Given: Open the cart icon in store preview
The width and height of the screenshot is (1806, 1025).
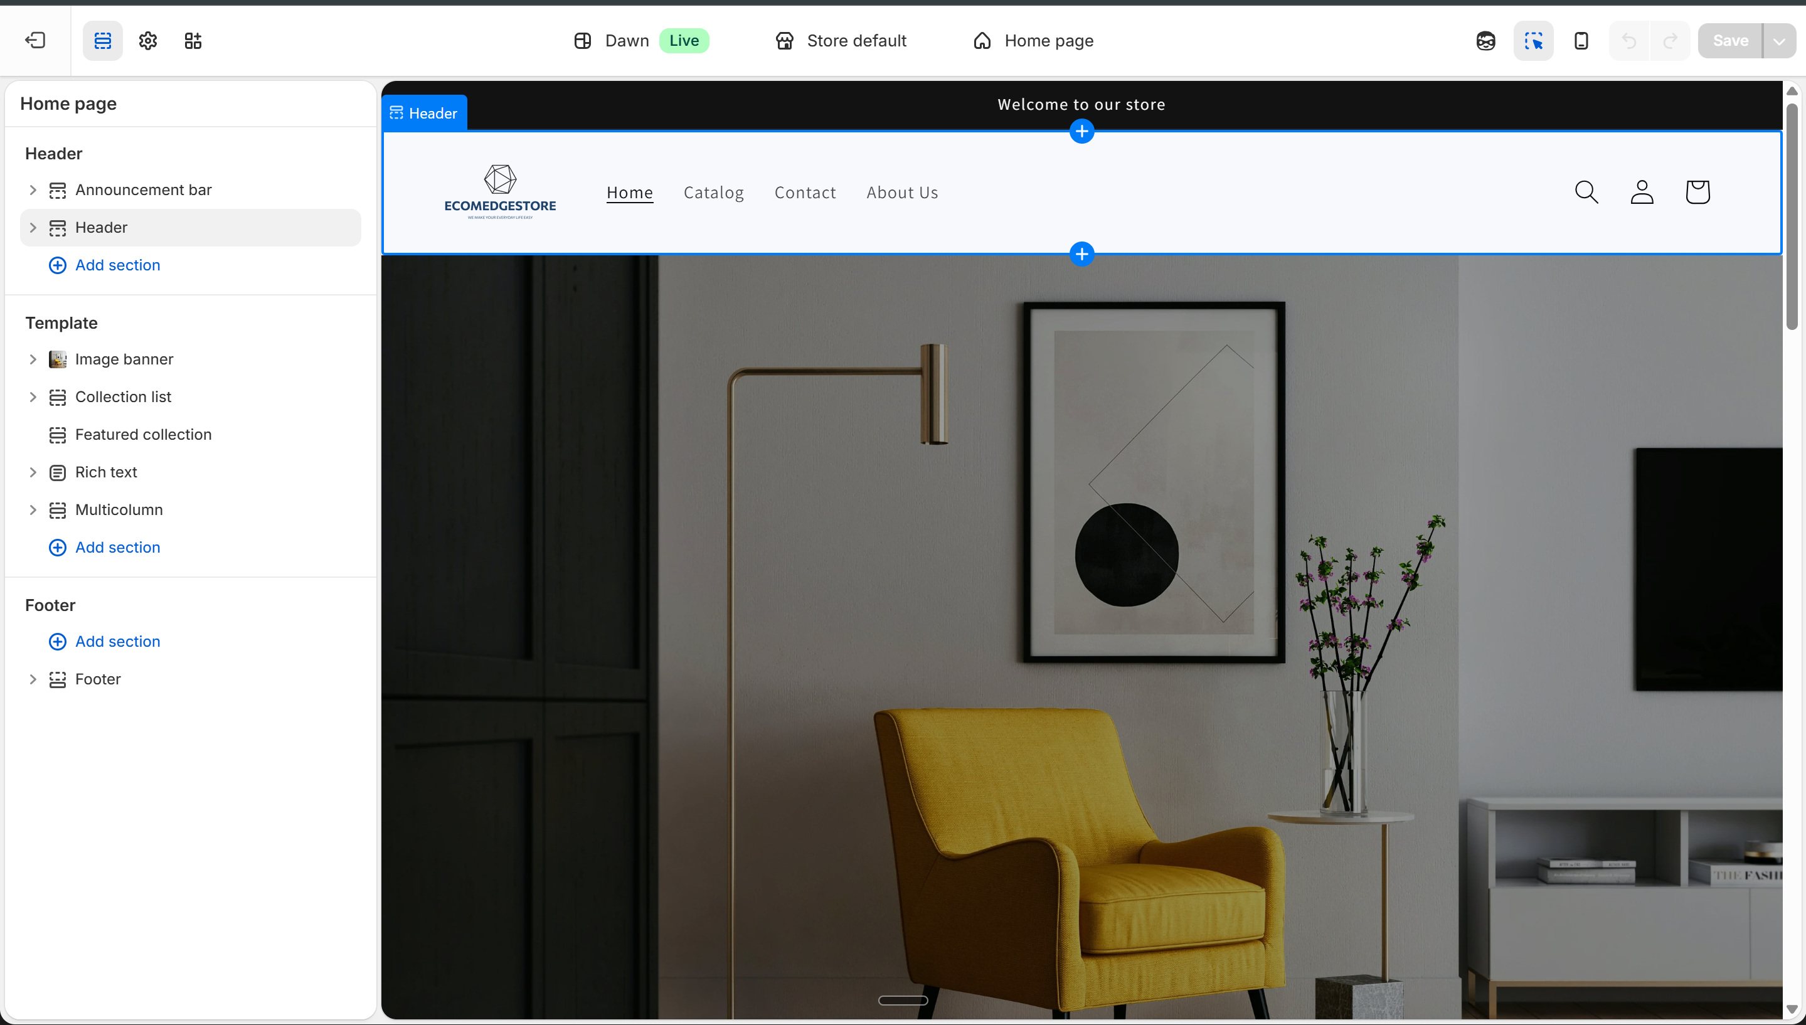Looking at the screenshot, I should tap(1697, 192).
